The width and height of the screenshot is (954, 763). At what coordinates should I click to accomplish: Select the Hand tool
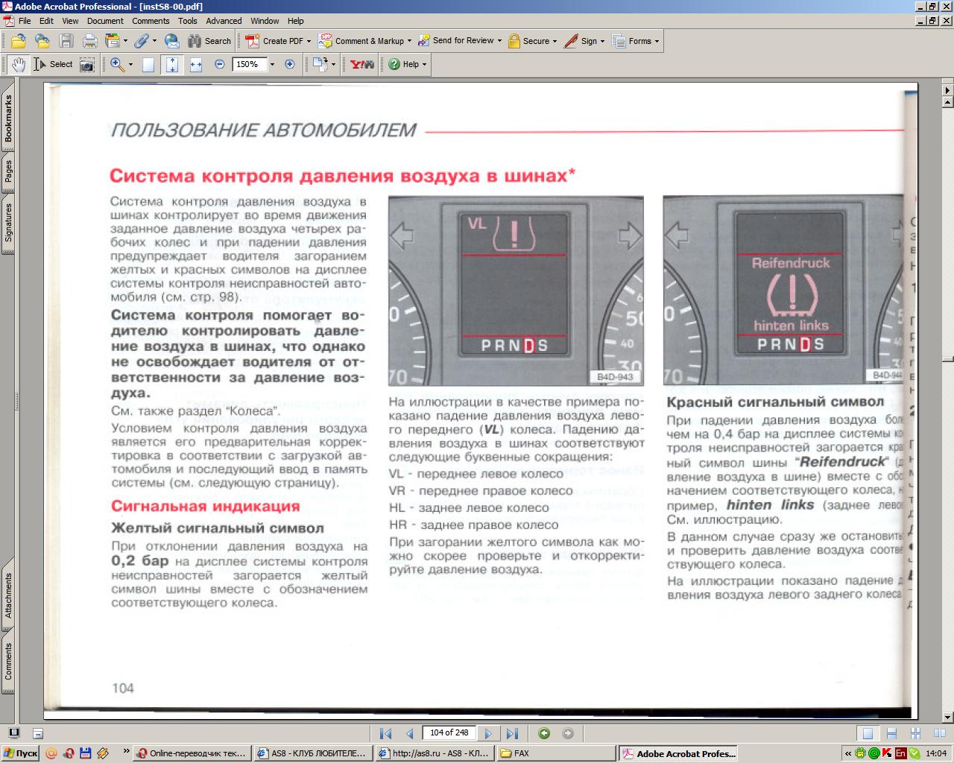(18, 65)
